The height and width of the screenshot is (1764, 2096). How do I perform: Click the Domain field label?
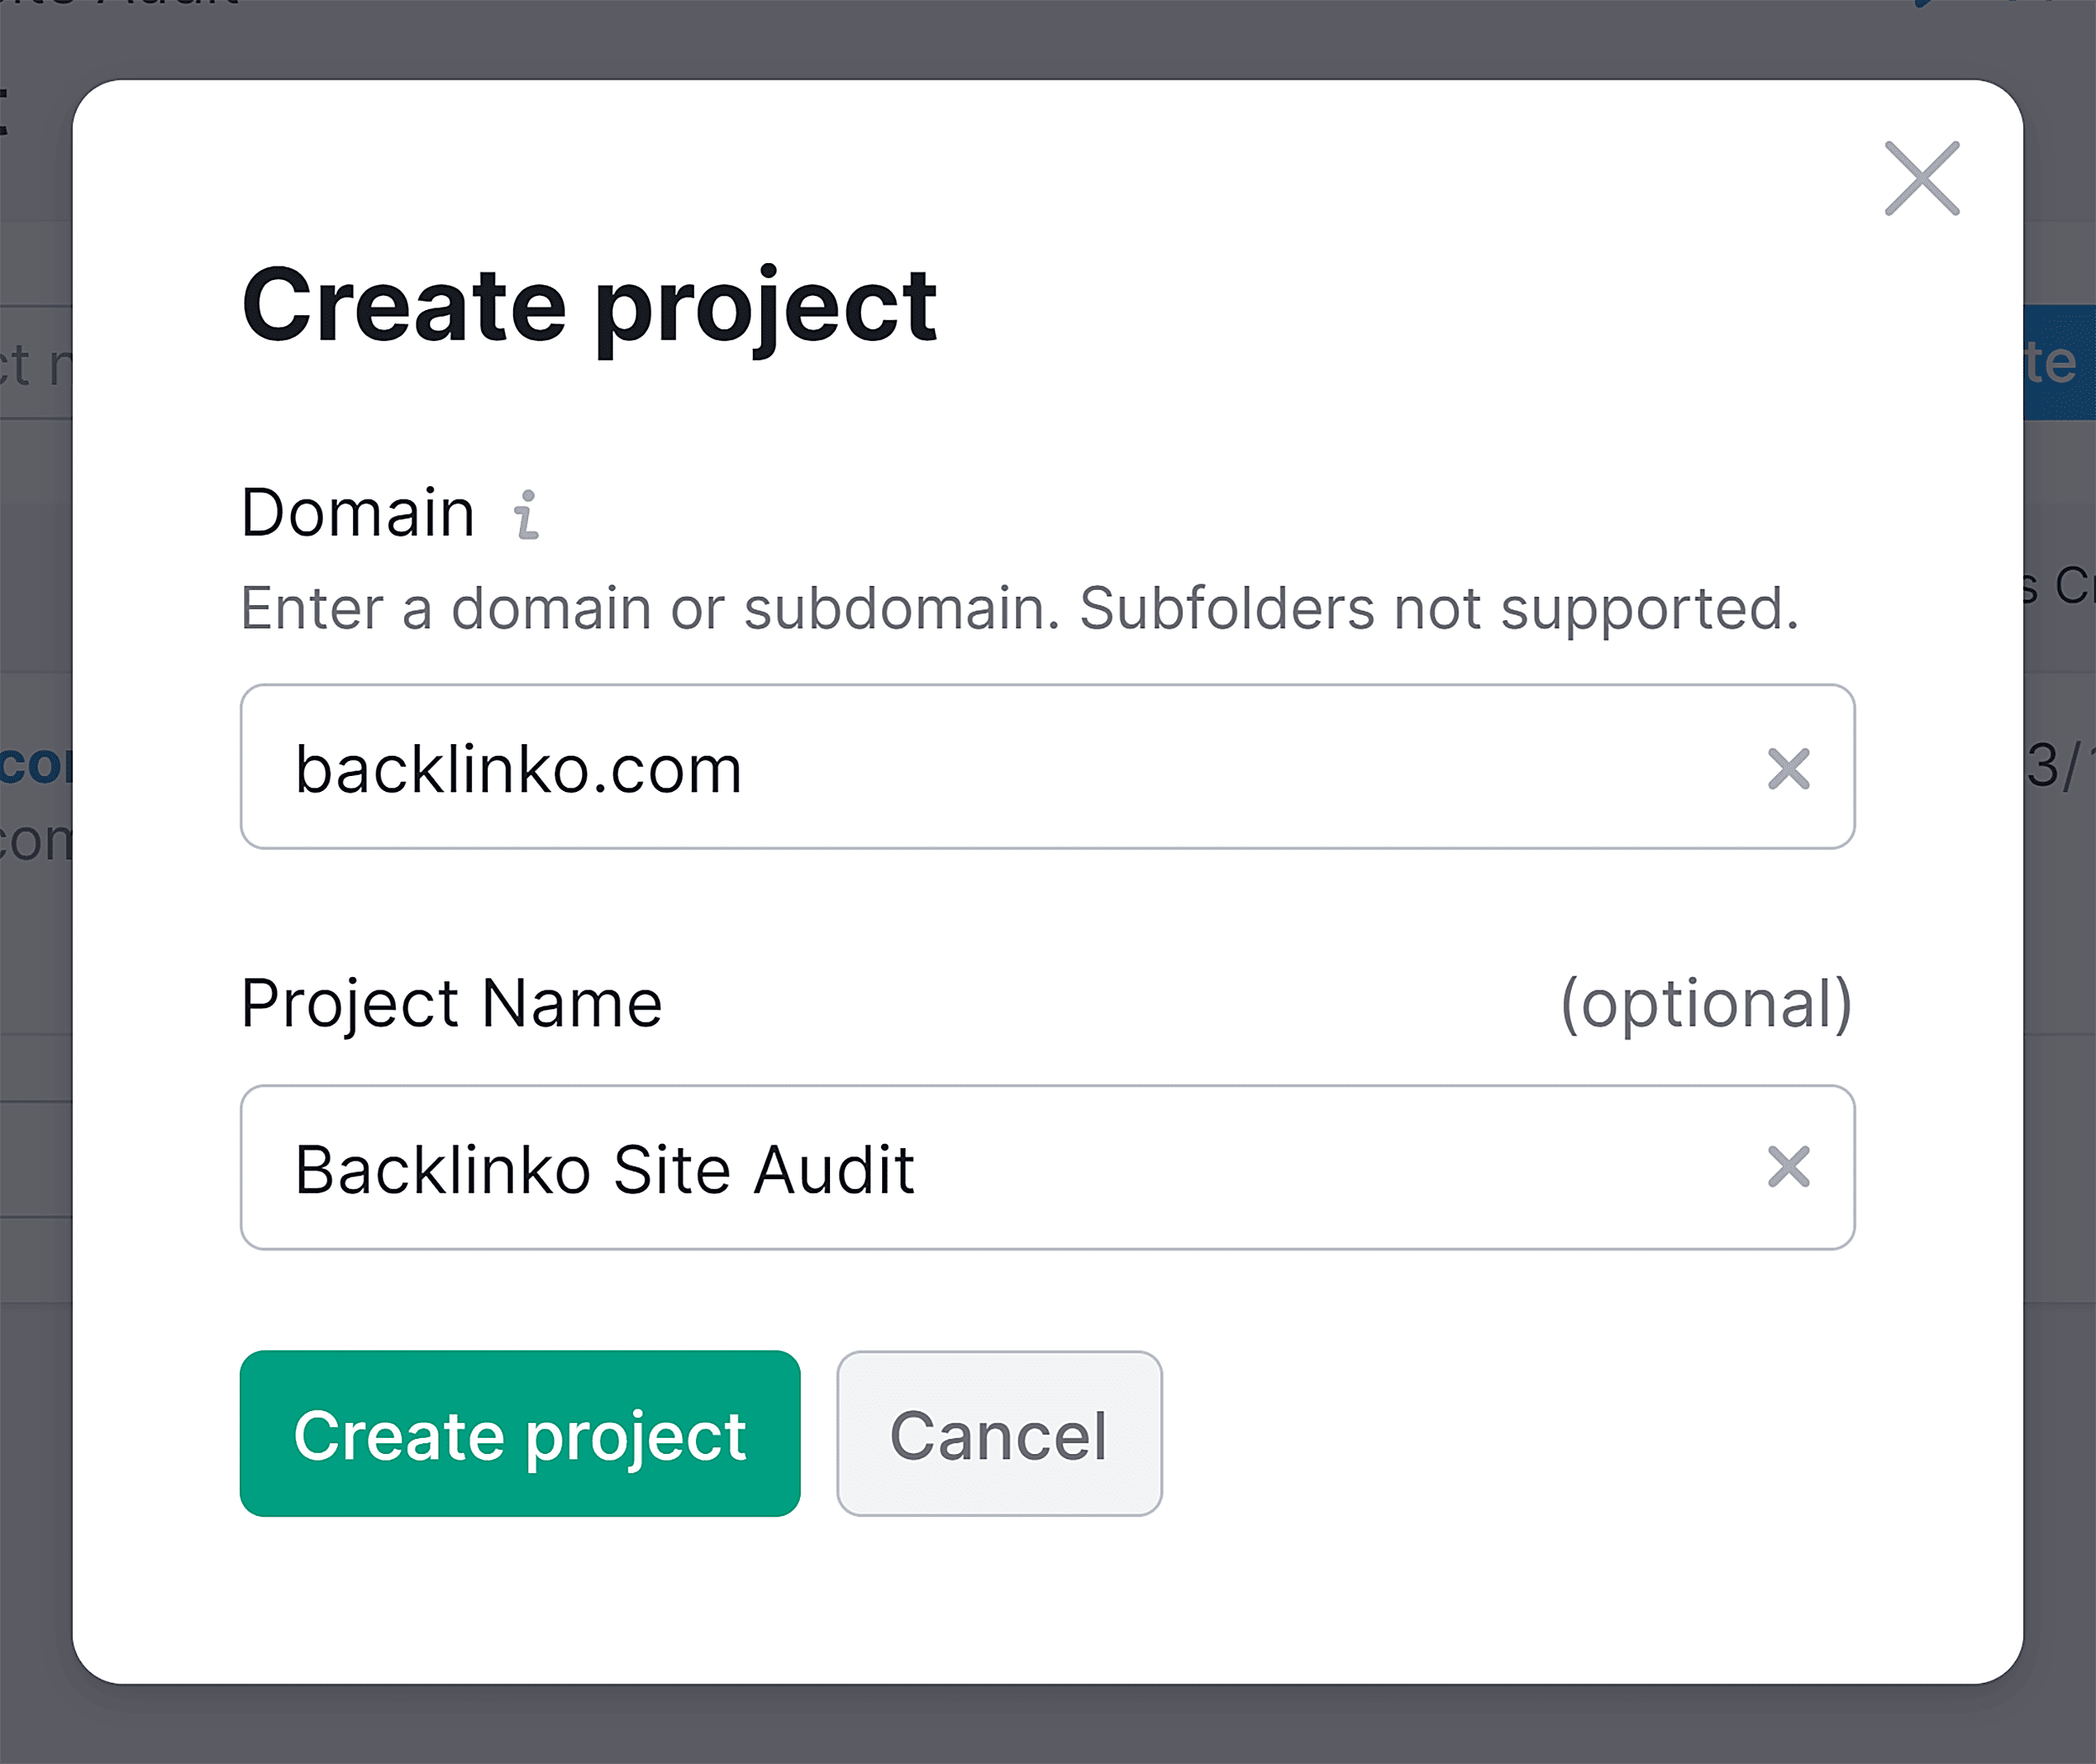point(359,510)
